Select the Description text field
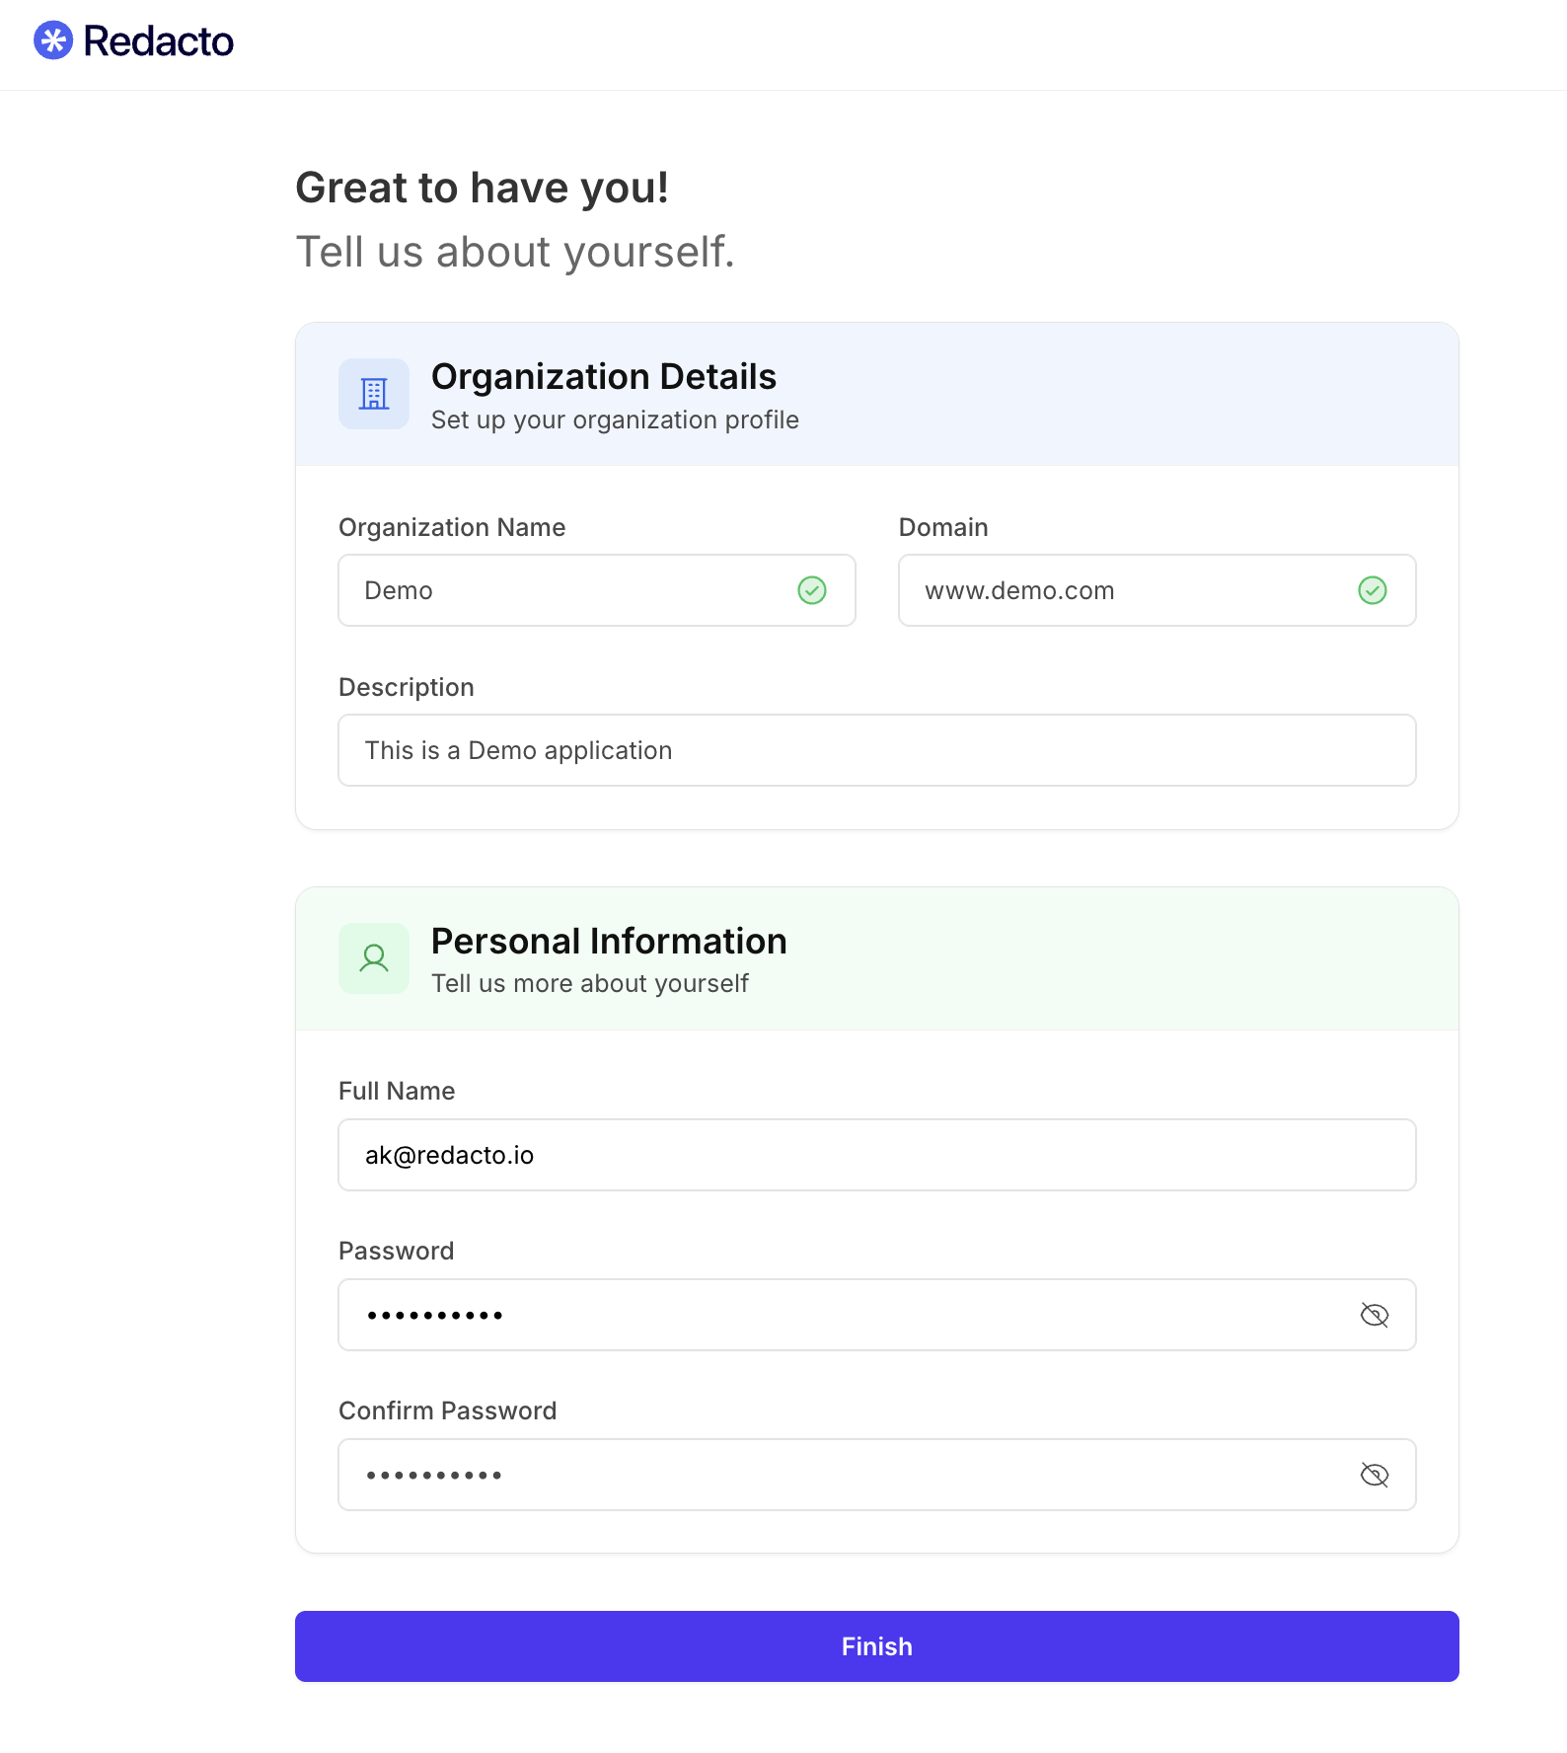Viewport: 1567px width, 1753px height. pos(876,750)
